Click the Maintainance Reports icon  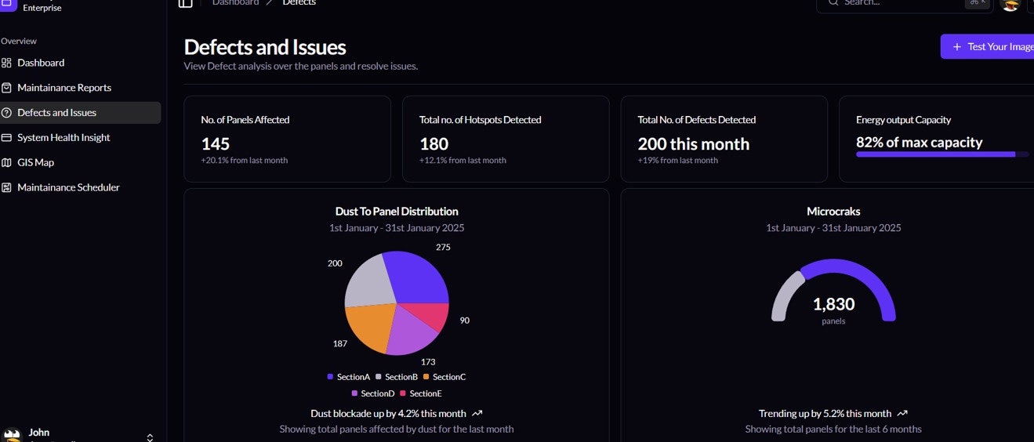click(x=6, y=88)
